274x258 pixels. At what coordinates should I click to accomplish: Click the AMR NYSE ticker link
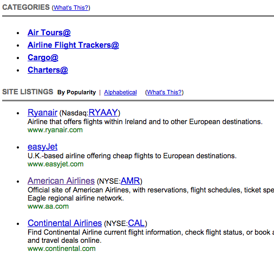click(x=130, y=181)
